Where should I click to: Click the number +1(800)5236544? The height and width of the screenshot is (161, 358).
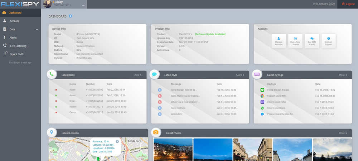coord(95,101)
